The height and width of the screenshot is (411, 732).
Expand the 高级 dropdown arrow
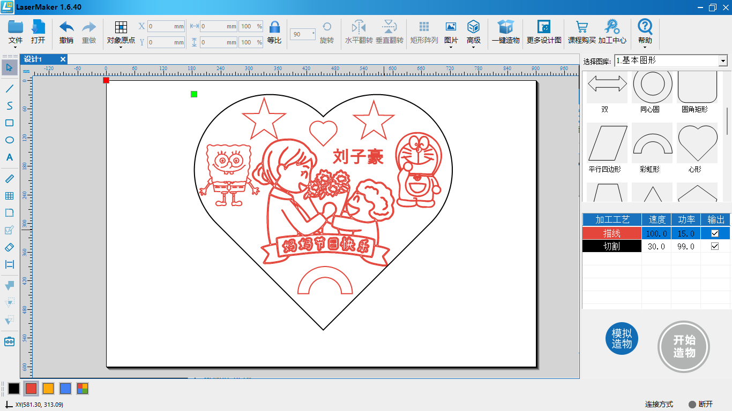(x=473, y=47)
